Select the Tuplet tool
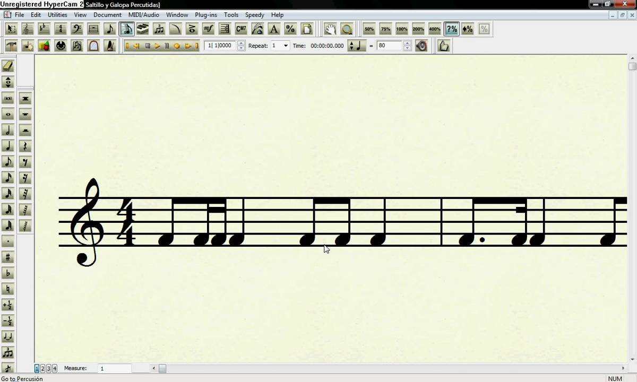Viewport: 637px width, 382px height. [159, 29]
